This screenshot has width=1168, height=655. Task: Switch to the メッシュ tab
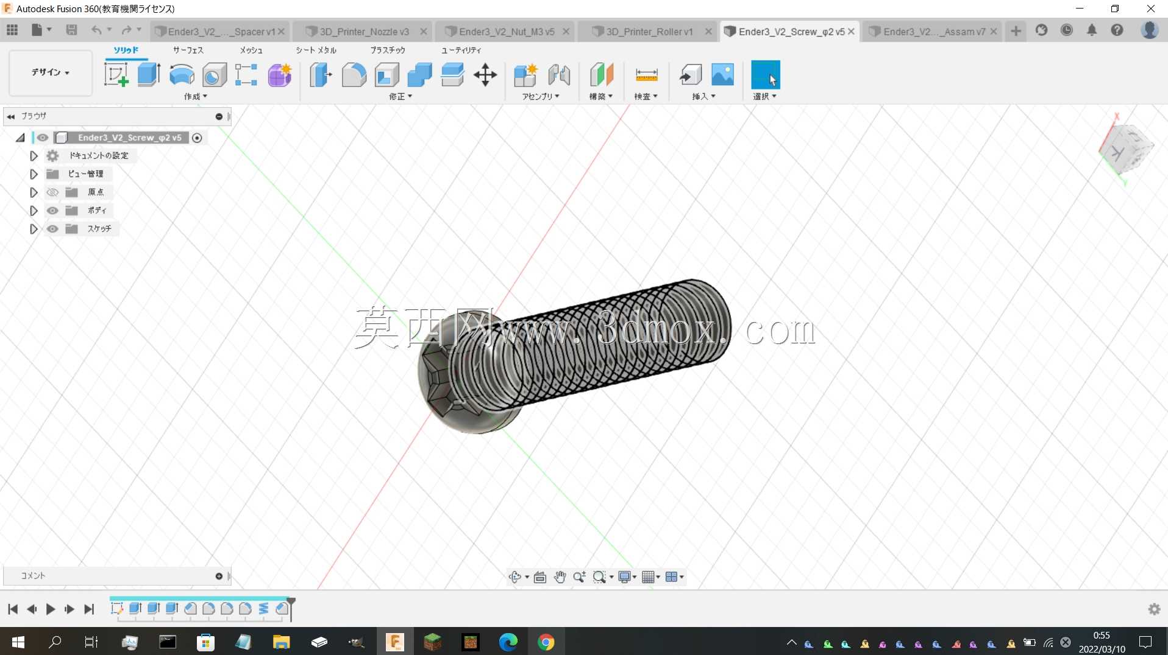(x=251, y=50)
